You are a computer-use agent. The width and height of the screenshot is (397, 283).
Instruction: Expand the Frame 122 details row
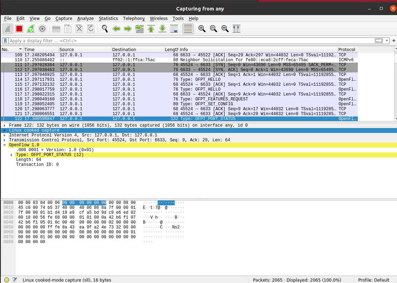4,125
